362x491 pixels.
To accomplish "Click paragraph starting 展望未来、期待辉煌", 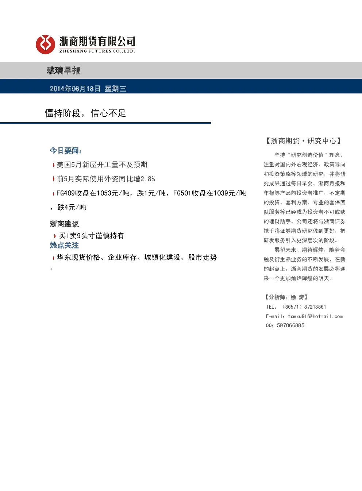I will [x=304, y=264].
